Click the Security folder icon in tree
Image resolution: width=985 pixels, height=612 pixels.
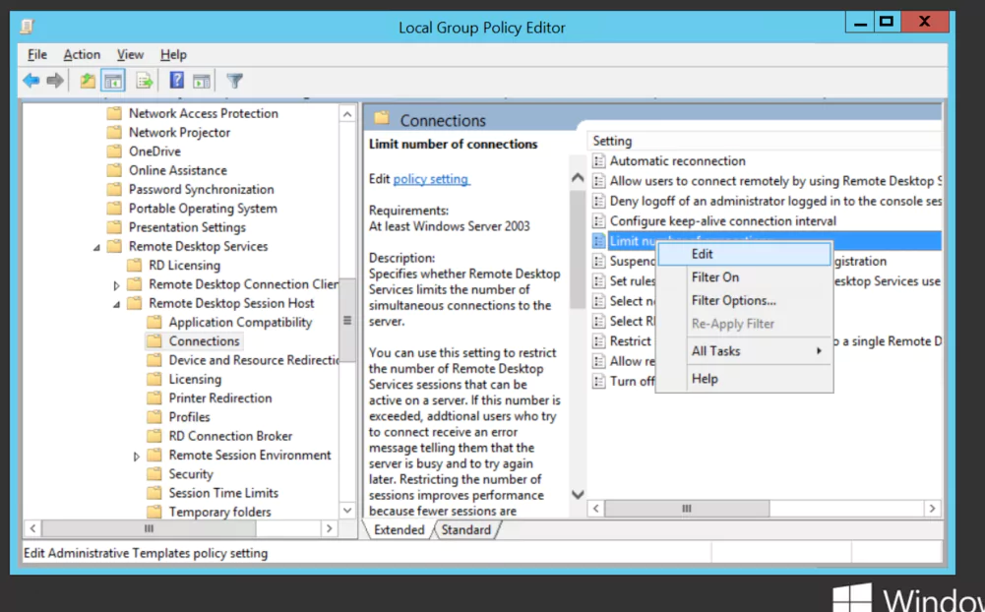click(154, 474)
